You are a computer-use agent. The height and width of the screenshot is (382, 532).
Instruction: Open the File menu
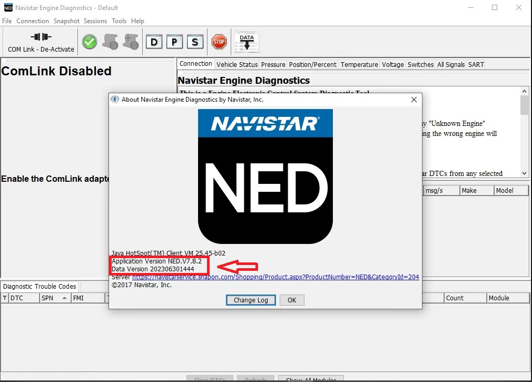point(7,21)
